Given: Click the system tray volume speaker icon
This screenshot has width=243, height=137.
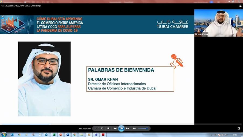Looking at the screenshot, I should 226,135.
